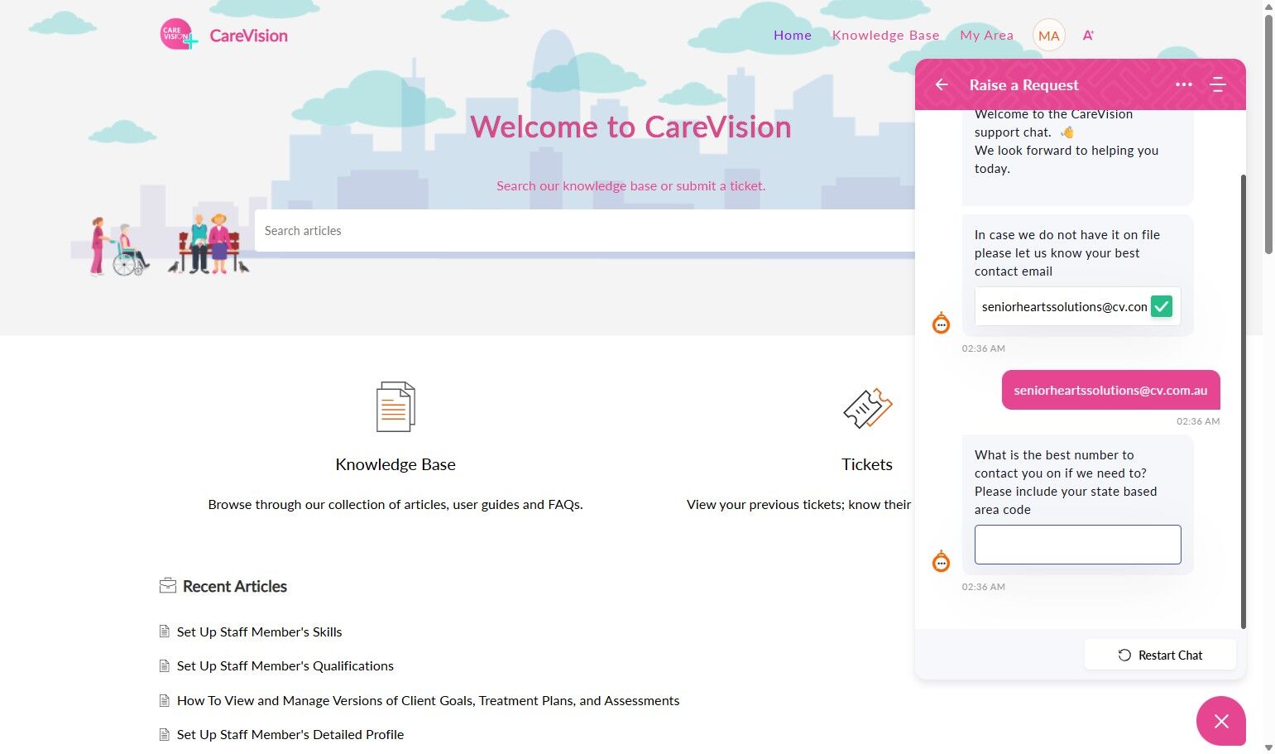The height and width of the screenshot is (754, 1275).
Task: Click the green checkmark beside the email
Action: pyautogui.click(x=1162, y=306)
